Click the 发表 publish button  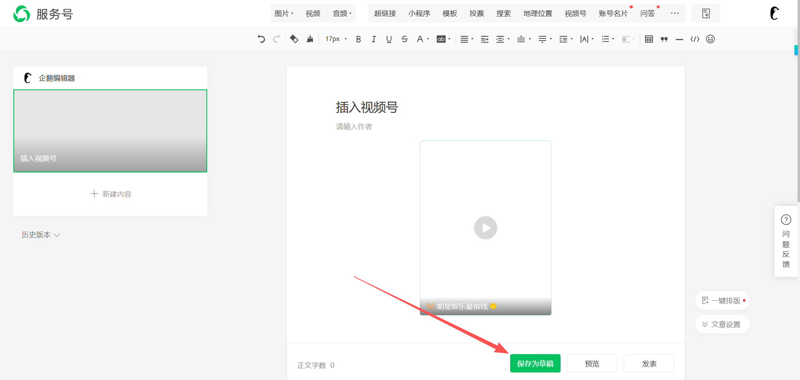[649, 364]
